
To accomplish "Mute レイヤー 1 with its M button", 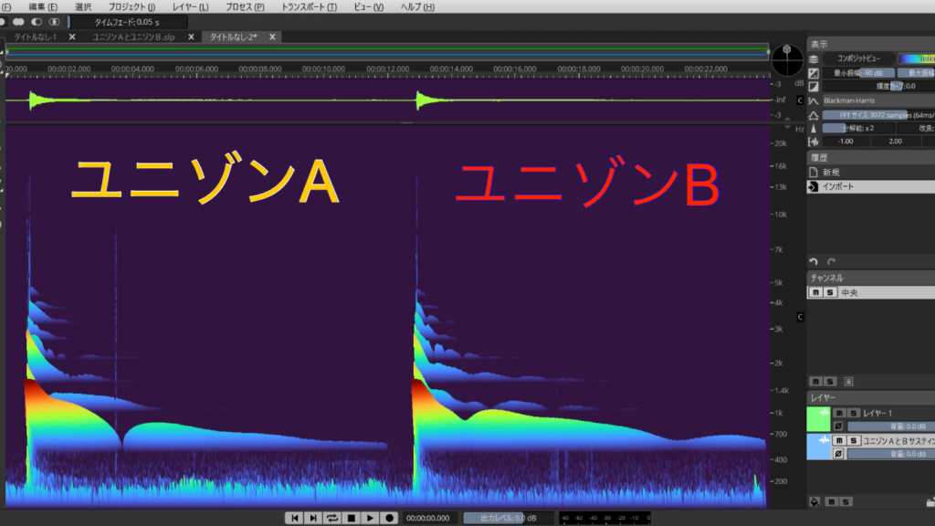I will point(839,413).
